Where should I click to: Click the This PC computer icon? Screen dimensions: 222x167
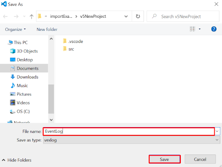(10, 43)
